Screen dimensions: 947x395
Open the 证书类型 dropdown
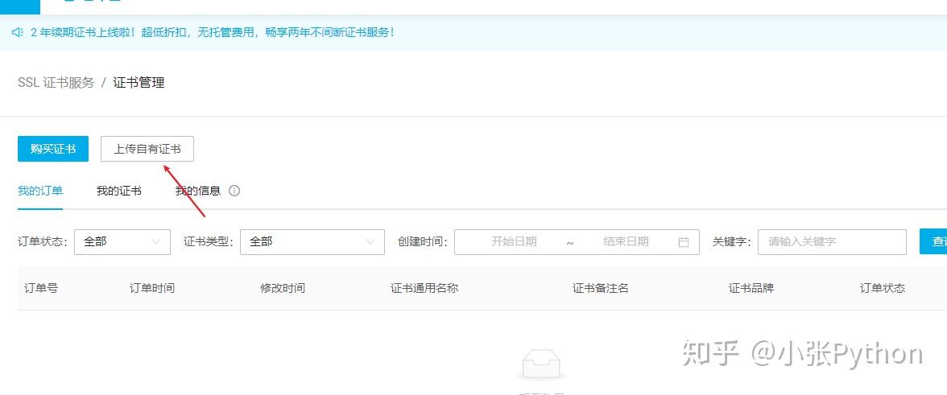[312, 242]
